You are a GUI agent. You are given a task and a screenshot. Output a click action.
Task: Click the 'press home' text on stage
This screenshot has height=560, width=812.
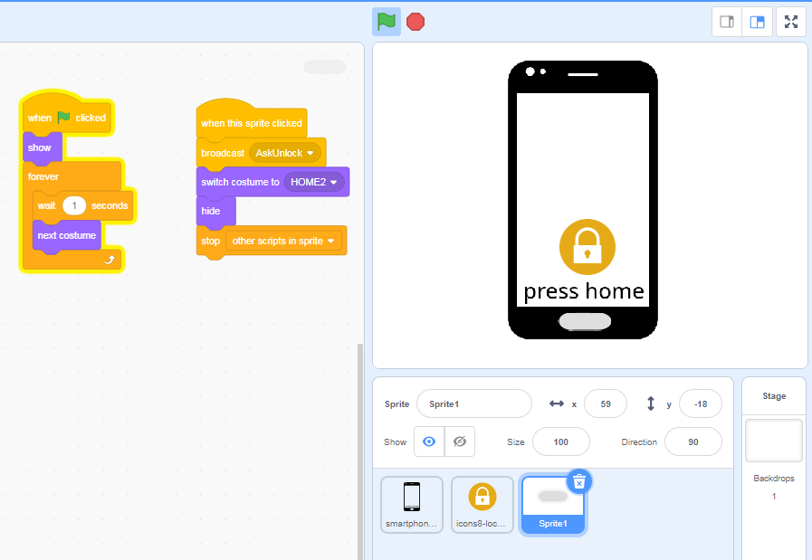pyautogui.click(x=584, y=291)
